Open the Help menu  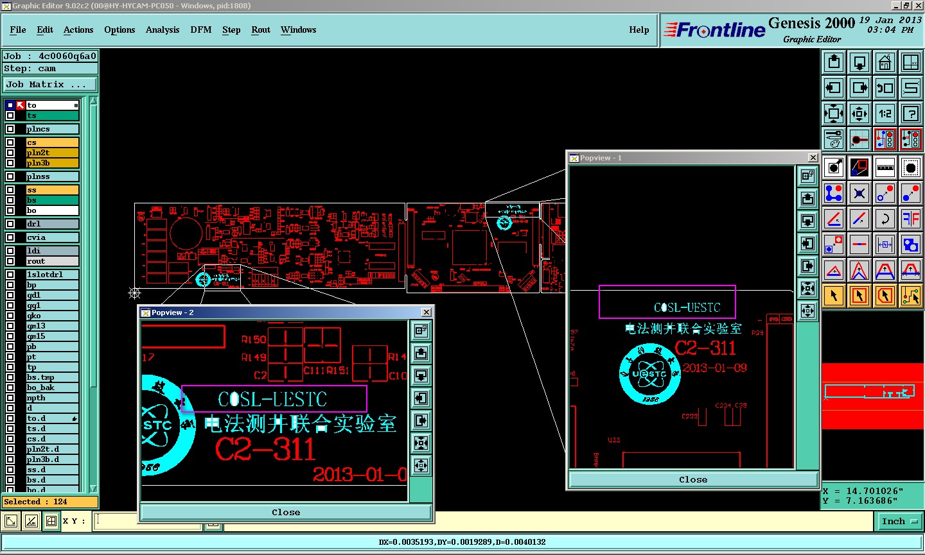(x=639, y=30)
